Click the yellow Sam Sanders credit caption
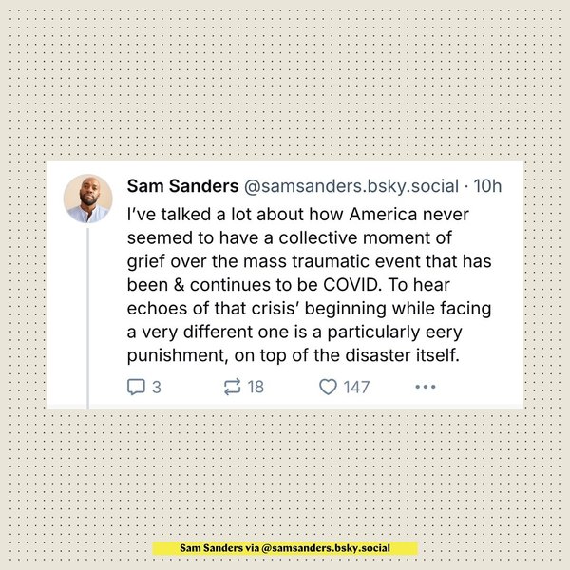Viewport: 570px width, 570px height. tap(285, 548)
